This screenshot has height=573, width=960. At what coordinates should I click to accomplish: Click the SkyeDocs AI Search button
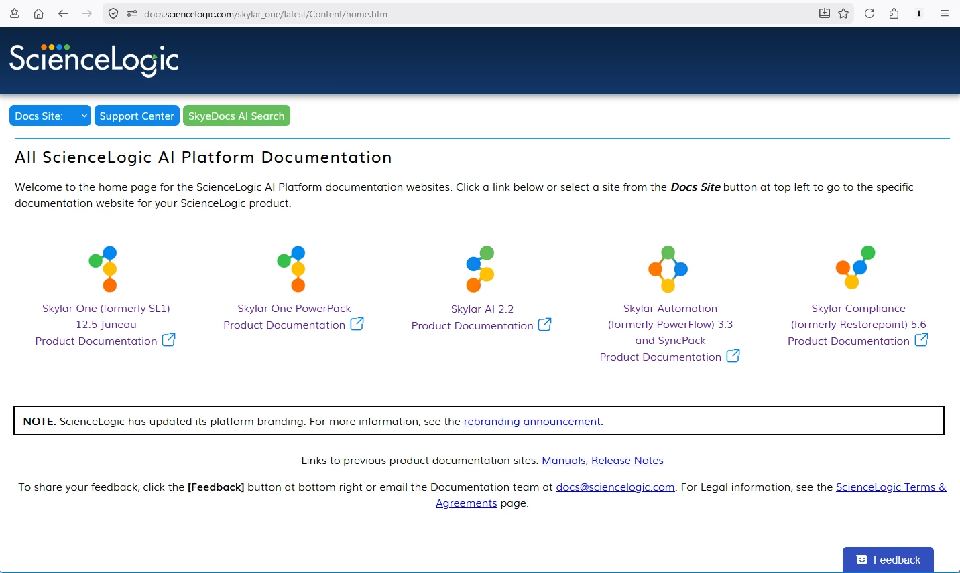tap(236, 115)
